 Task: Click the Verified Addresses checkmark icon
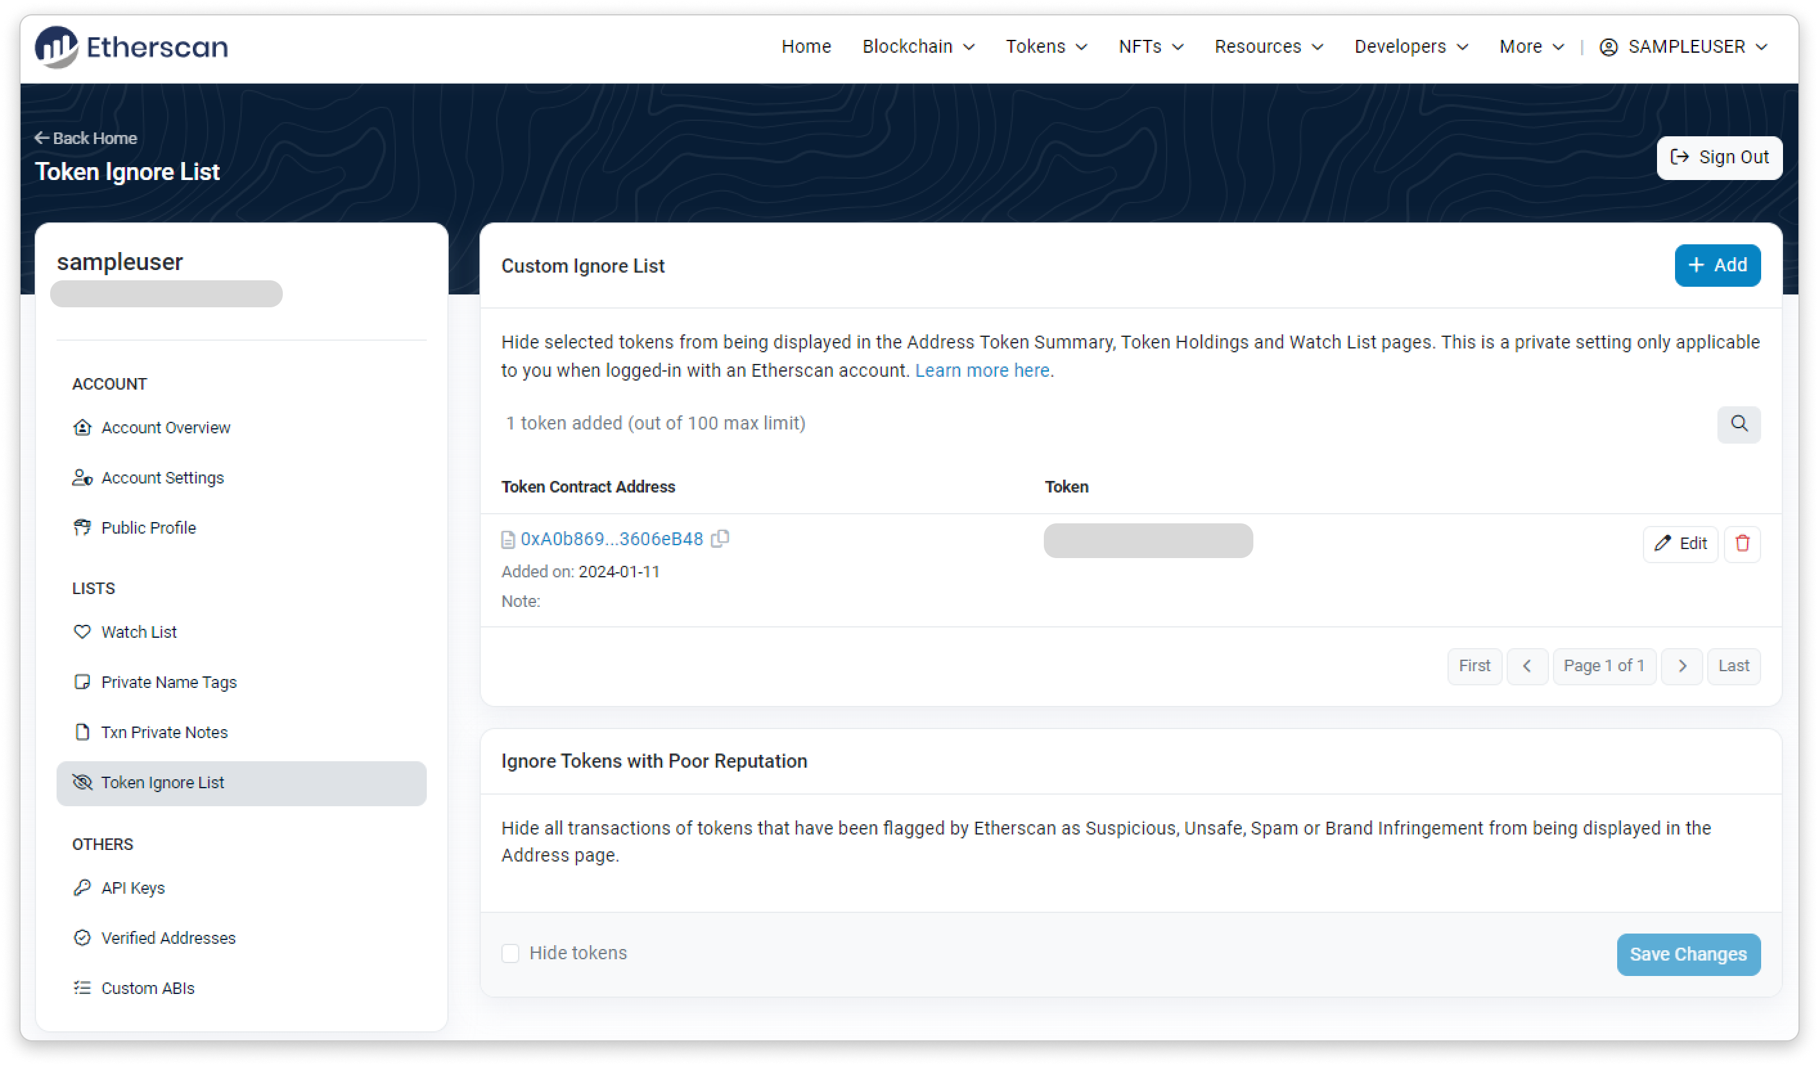[x=82, y=937]
